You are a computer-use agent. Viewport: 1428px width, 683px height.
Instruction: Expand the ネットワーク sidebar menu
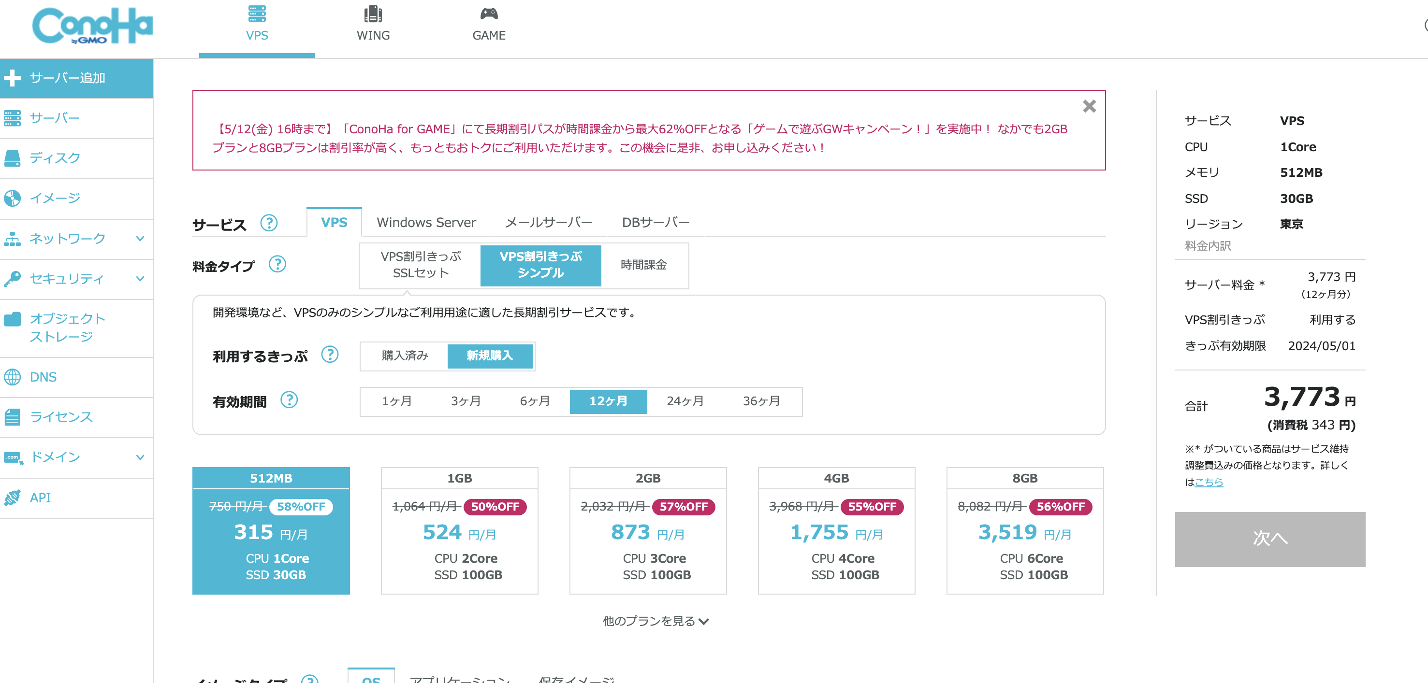coord(140,239)
